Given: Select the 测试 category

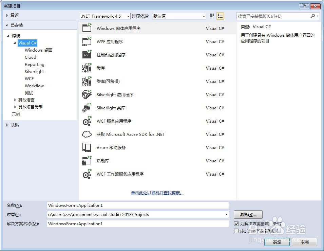Looking at the screenshot, I should point(29,93).
